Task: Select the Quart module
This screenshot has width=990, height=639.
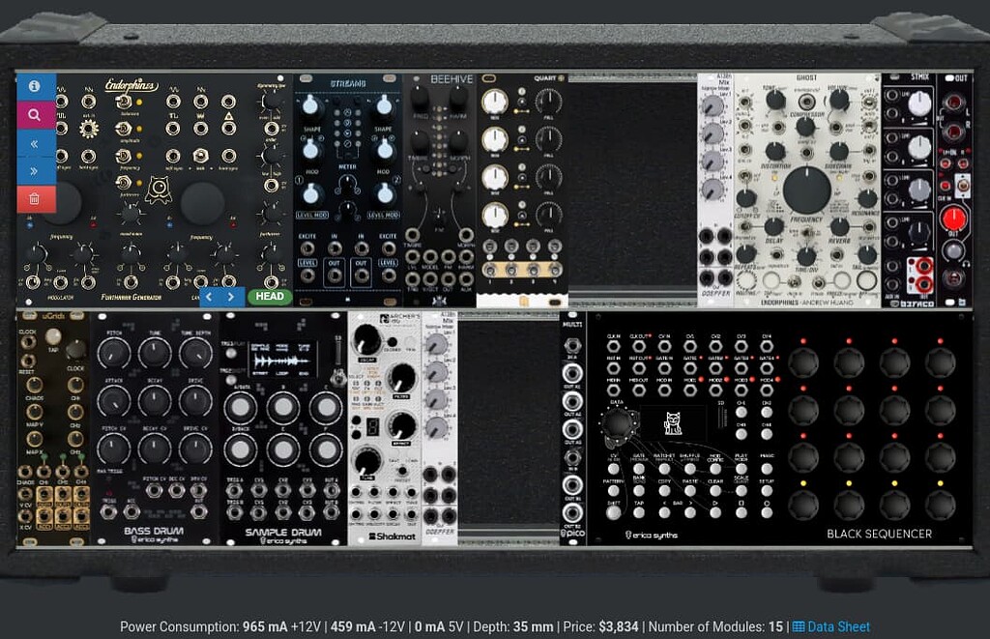Action: (x=522, y=190)
